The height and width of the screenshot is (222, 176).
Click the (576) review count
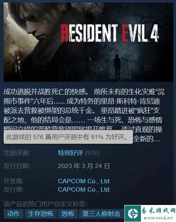[x=93, y=153]
